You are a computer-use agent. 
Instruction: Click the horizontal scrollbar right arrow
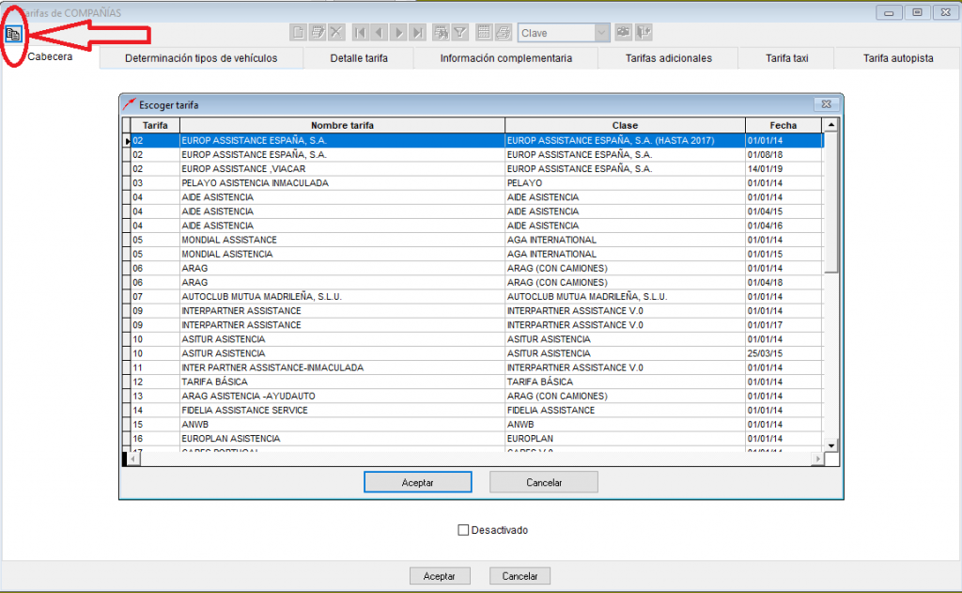click(817, 459)
